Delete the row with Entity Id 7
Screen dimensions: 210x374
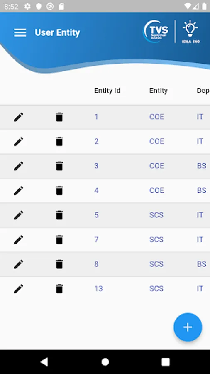pyautogui.click(x=59, y=240)
